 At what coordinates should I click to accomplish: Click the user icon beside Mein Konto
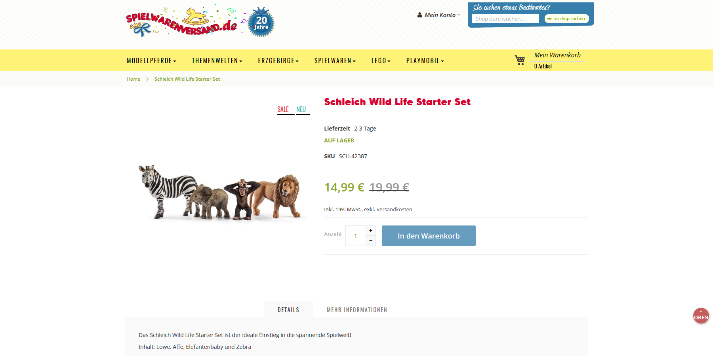point(419,15)
